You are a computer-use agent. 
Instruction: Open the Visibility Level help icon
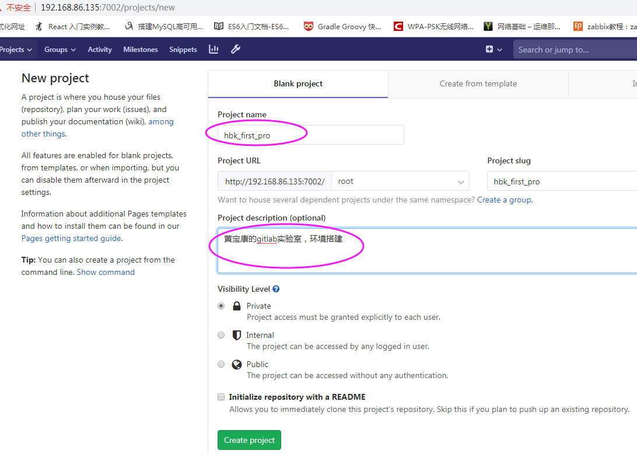(275, 289)
